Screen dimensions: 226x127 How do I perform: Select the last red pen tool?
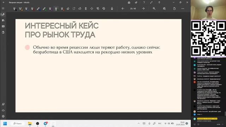pyautogui.click(x=62, y=9)
